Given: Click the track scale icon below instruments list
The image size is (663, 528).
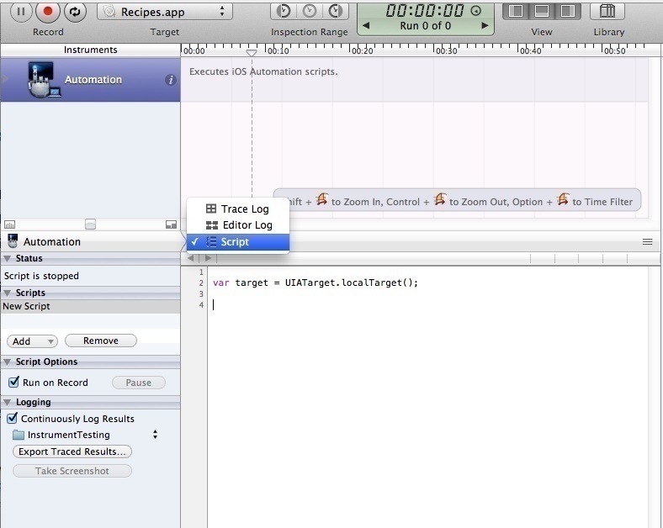Looking at the screenshot, I should pos(9,224).
